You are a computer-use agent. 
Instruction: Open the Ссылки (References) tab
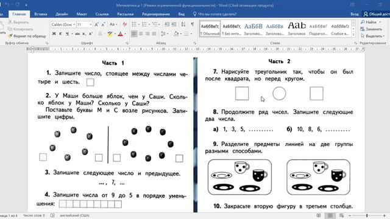102,14
